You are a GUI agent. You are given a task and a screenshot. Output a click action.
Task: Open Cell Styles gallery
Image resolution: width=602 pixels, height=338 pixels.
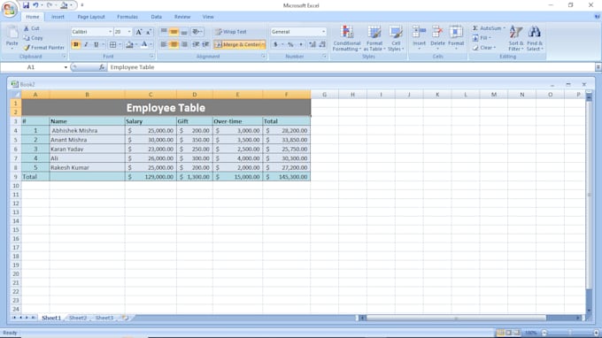[x=396, y=38]
